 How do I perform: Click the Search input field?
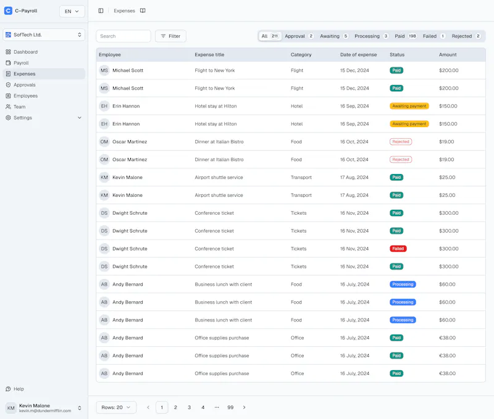(x=124, y=36)
